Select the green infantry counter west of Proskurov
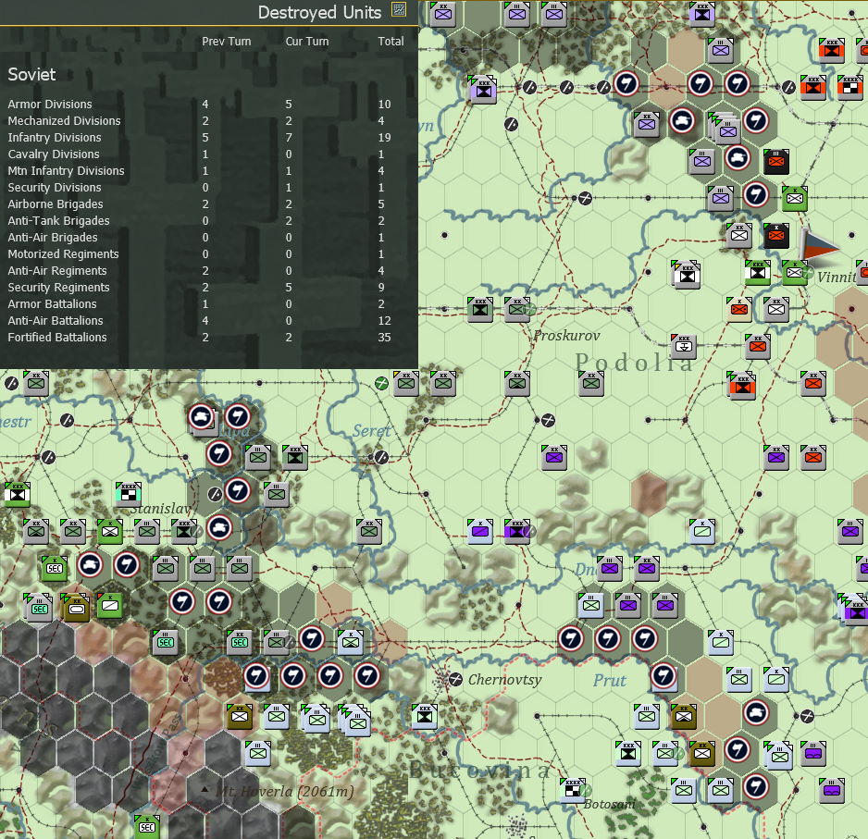This screenshot has width=868, height=839. (517, 309)
